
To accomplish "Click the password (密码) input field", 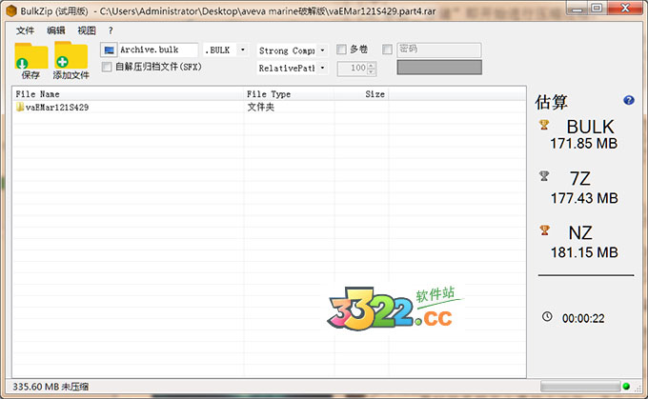I will tap(439, 50).
